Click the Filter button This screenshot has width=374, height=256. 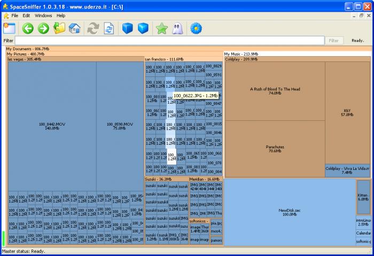point(333,41)
